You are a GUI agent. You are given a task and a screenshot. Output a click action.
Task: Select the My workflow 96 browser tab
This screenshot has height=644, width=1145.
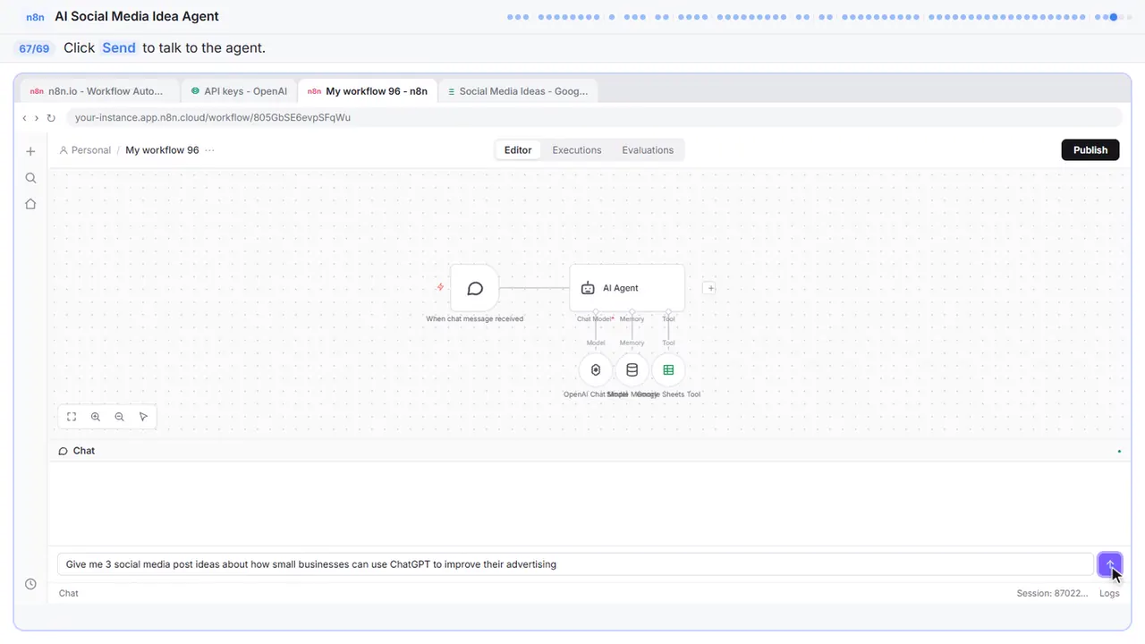pos(367,91)
